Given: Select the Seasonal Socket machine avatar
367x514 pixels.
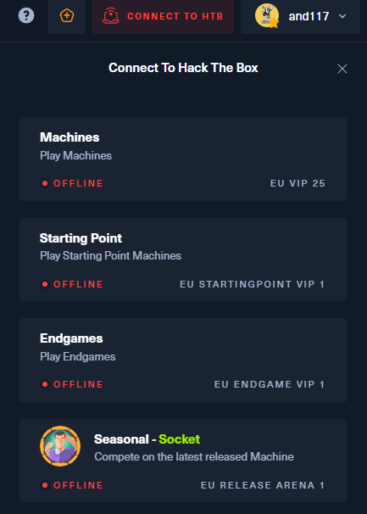Looking at the screenshot, I should click(x=60, y=446).
